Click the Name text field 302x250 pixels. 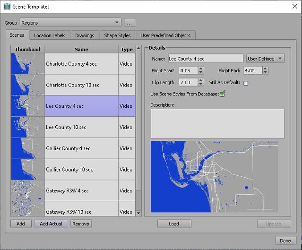205,59
